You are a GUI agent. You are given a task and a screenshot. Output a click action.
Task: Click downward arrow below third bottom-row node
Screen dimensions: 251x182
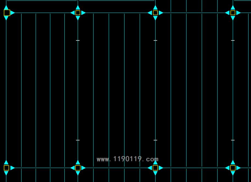[x=155, y=173]
